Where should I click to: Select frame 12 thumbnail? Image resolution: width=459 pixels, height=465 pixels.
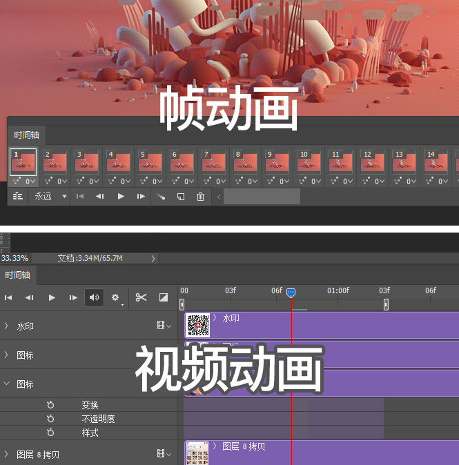click(372, 162)
